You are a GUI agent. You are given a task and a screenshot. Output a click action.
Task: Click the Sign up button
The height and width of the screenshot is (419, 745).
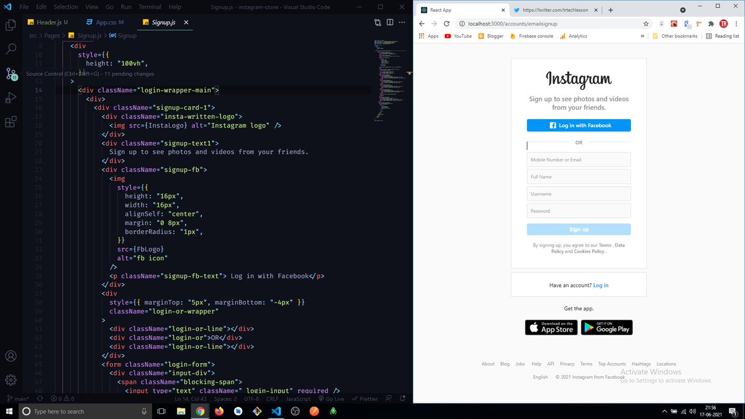[579, 229]
